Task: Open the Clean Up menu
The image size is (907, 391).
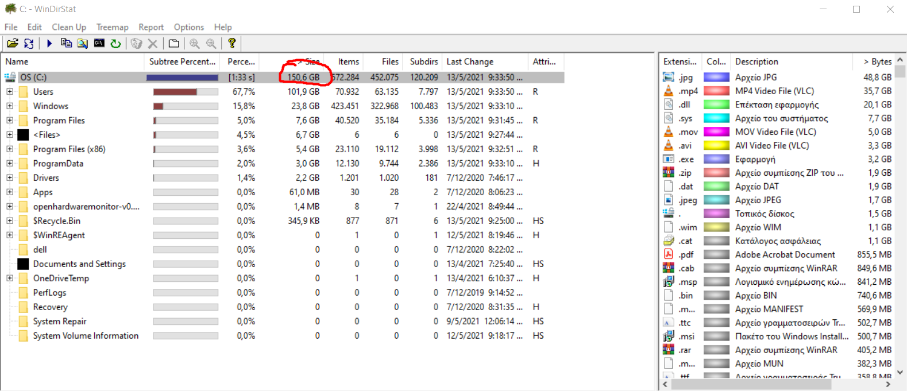Action: point(69,27)
